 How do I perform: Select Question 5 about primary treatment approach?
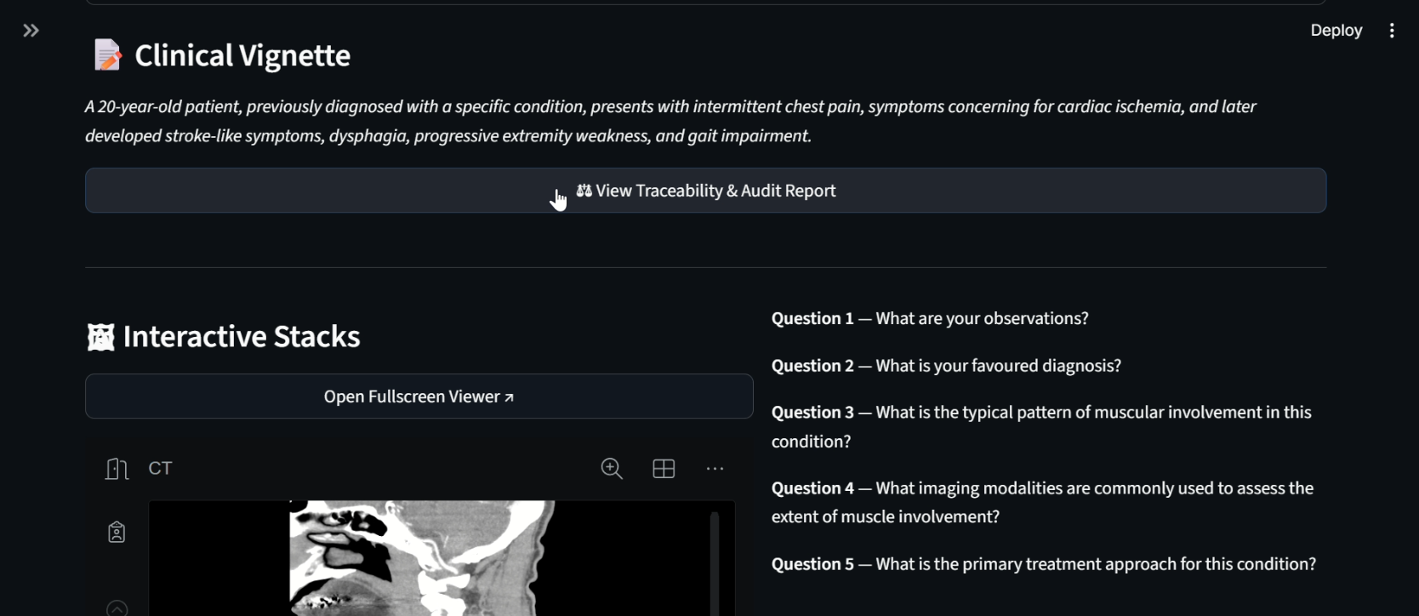point(1044,564)
